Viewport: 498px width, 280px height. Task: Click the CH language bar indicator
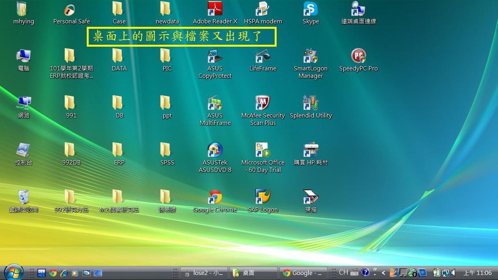coord(343,272)
